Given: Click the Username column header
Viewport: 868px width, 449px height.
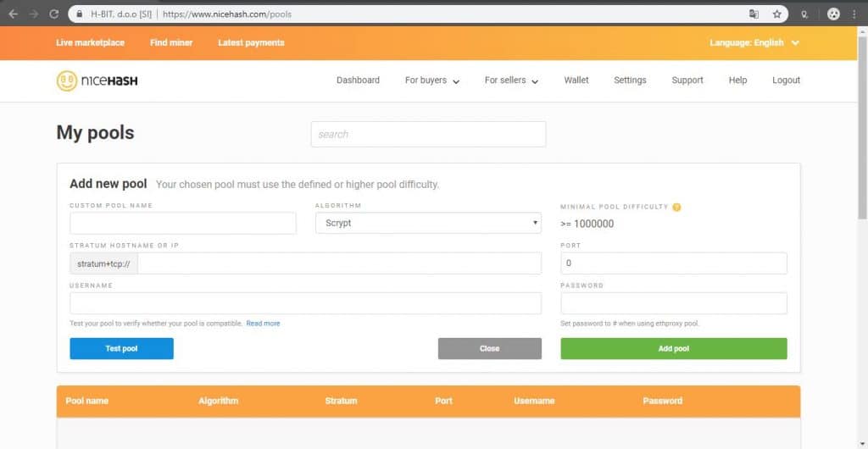Looking at the screenshot, I should (x=534, y=401).
